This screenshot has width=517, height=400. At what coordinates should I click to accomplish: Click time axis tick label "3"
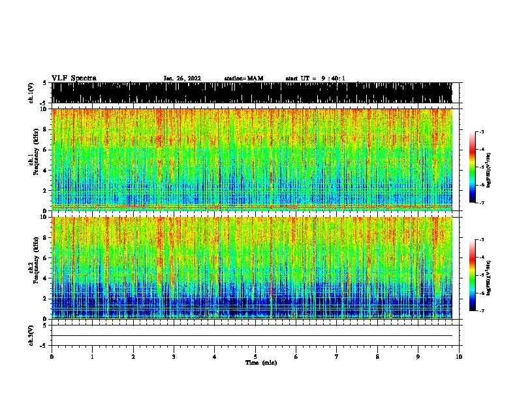(x=174, y=357)
